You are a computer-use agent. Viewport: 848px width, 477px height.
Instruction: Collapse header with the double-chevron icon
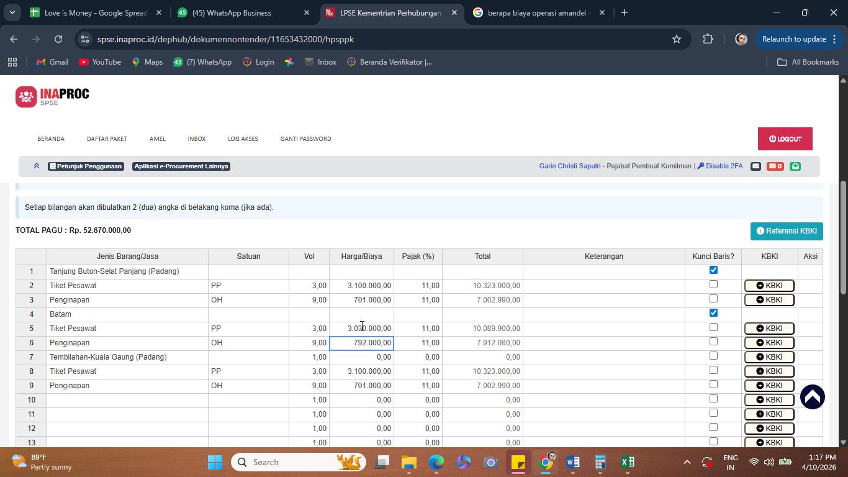[x=37, y=166]
